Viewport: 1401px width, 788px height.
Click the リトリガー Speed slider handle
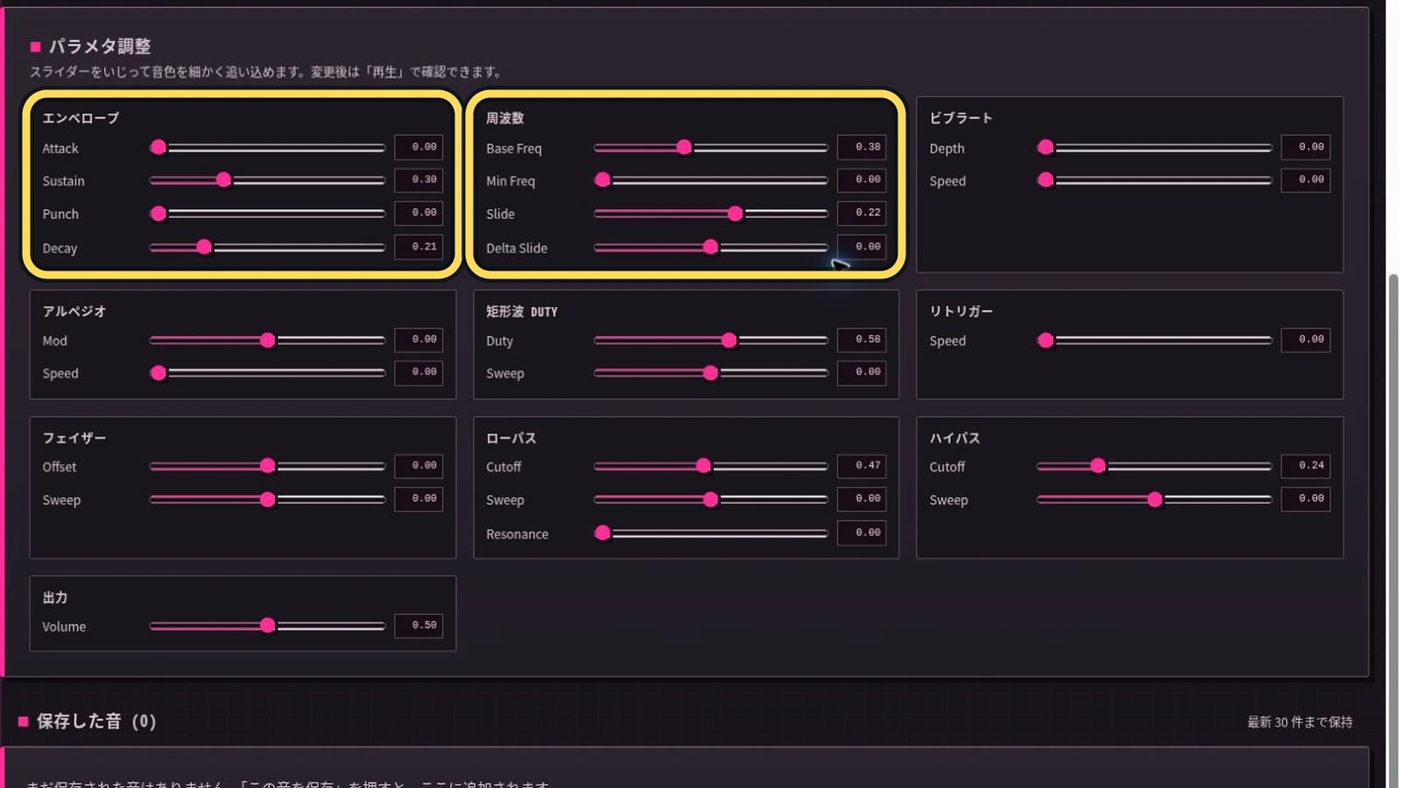(1045, 340)
